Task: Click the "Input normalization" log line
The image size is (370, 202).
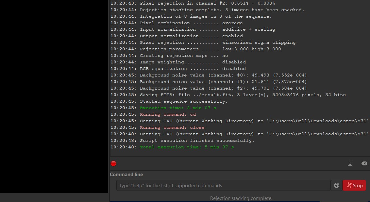Action: [207, 29]
